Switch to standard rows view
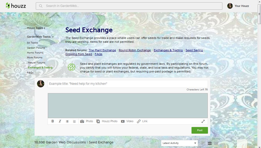This screenshot has height=148, width=261. [x=210, y=143]
